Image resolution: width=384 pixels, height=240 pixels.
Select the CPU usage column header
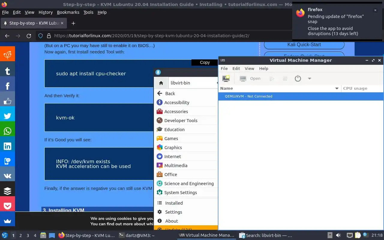[362, 88]
